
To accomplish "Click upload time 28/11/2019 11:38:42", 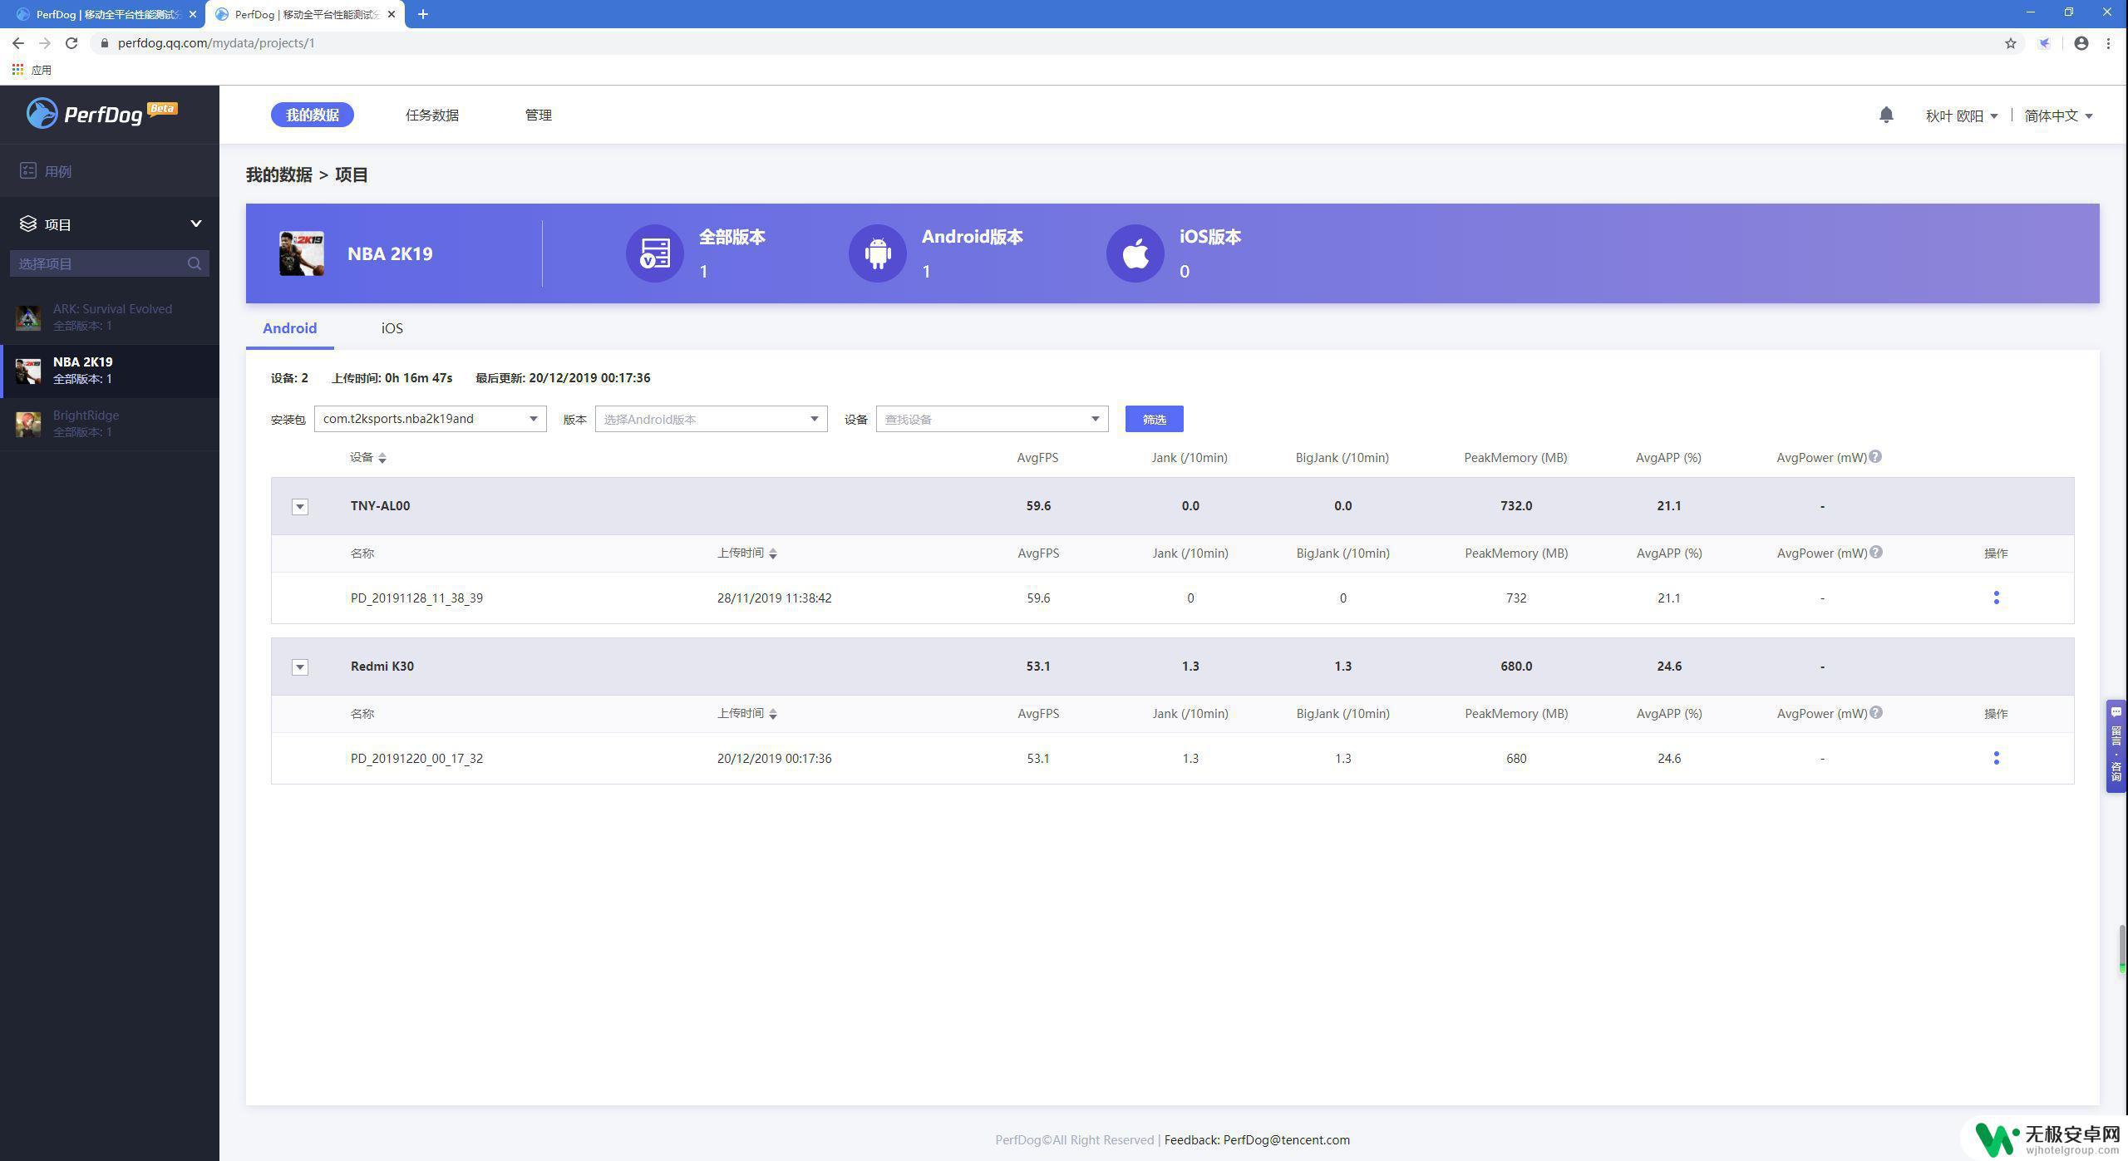I will click(x=775, y=598).
